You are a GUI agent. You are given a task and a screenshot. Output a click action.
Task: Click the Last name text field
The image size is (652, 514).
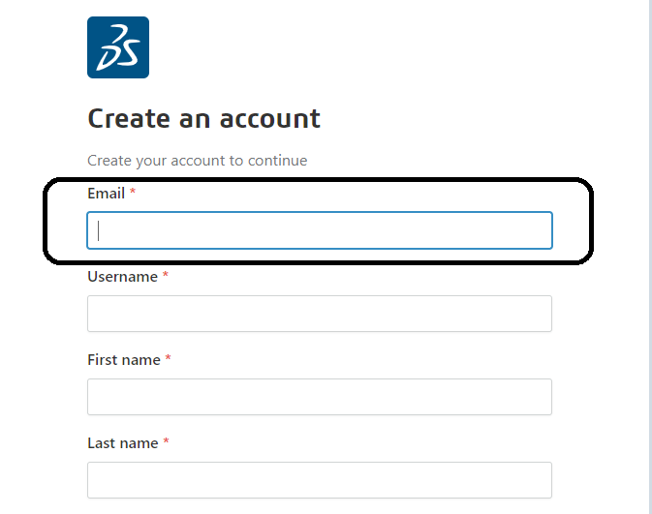(320, 480)
